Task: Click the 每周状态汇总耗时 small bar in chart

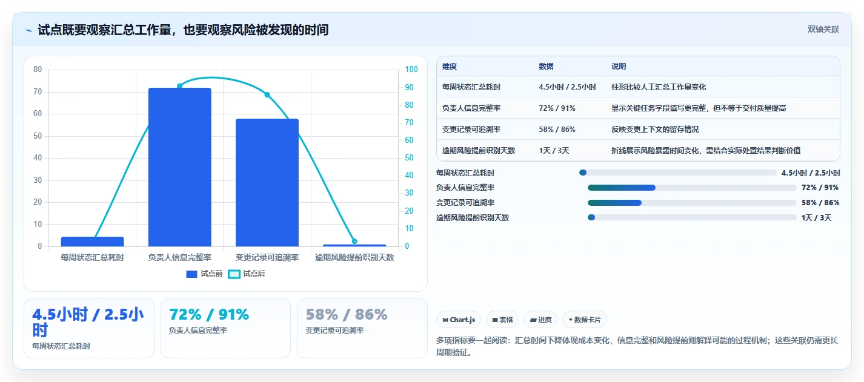Action: pyautogui.click(x=93, y=242)
